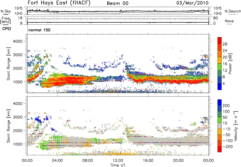
Task: Click the "16" label on the power colorbar
Action: (x=225, y=64)
